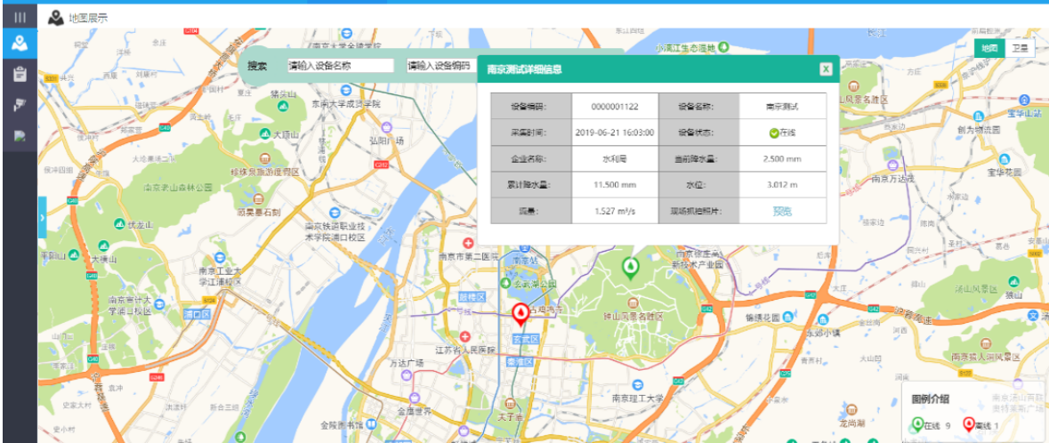Open the surveillance camera sidebar icon
1049x443 pixels.
coord(19,105)
